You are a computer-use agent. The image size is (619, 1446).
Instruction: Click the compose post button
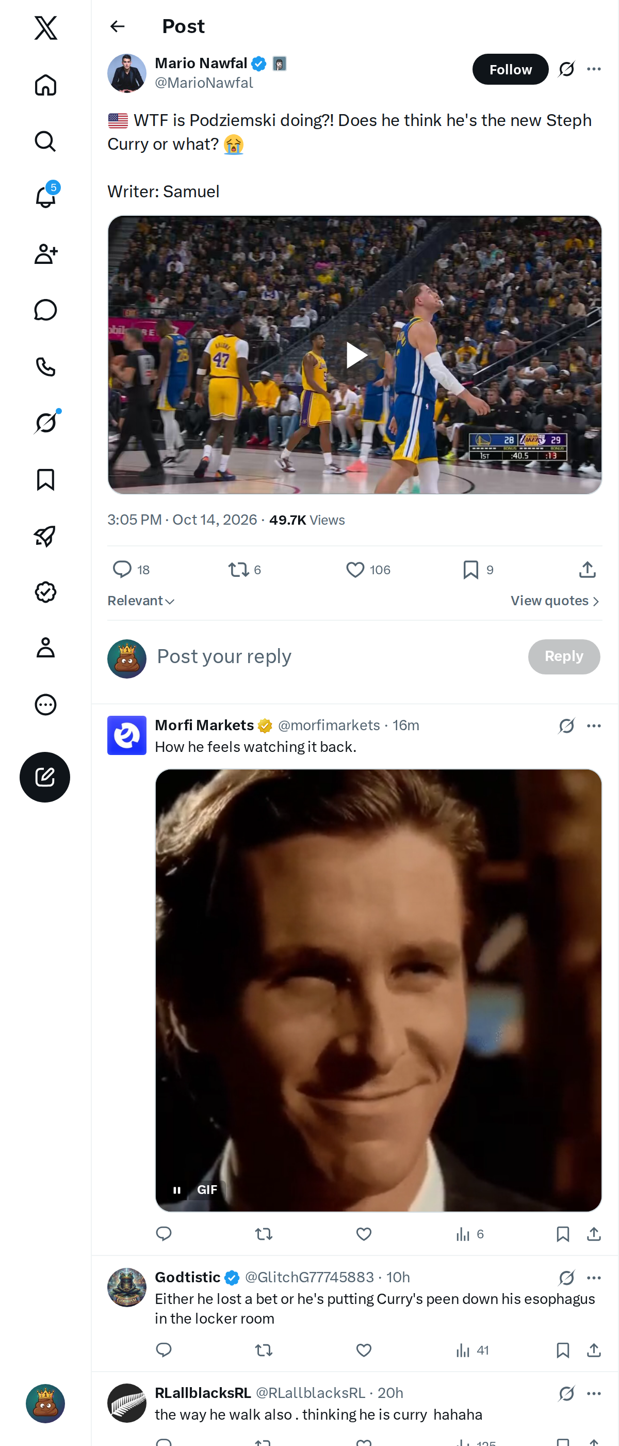pyautogui.click(x=45, y=777)
